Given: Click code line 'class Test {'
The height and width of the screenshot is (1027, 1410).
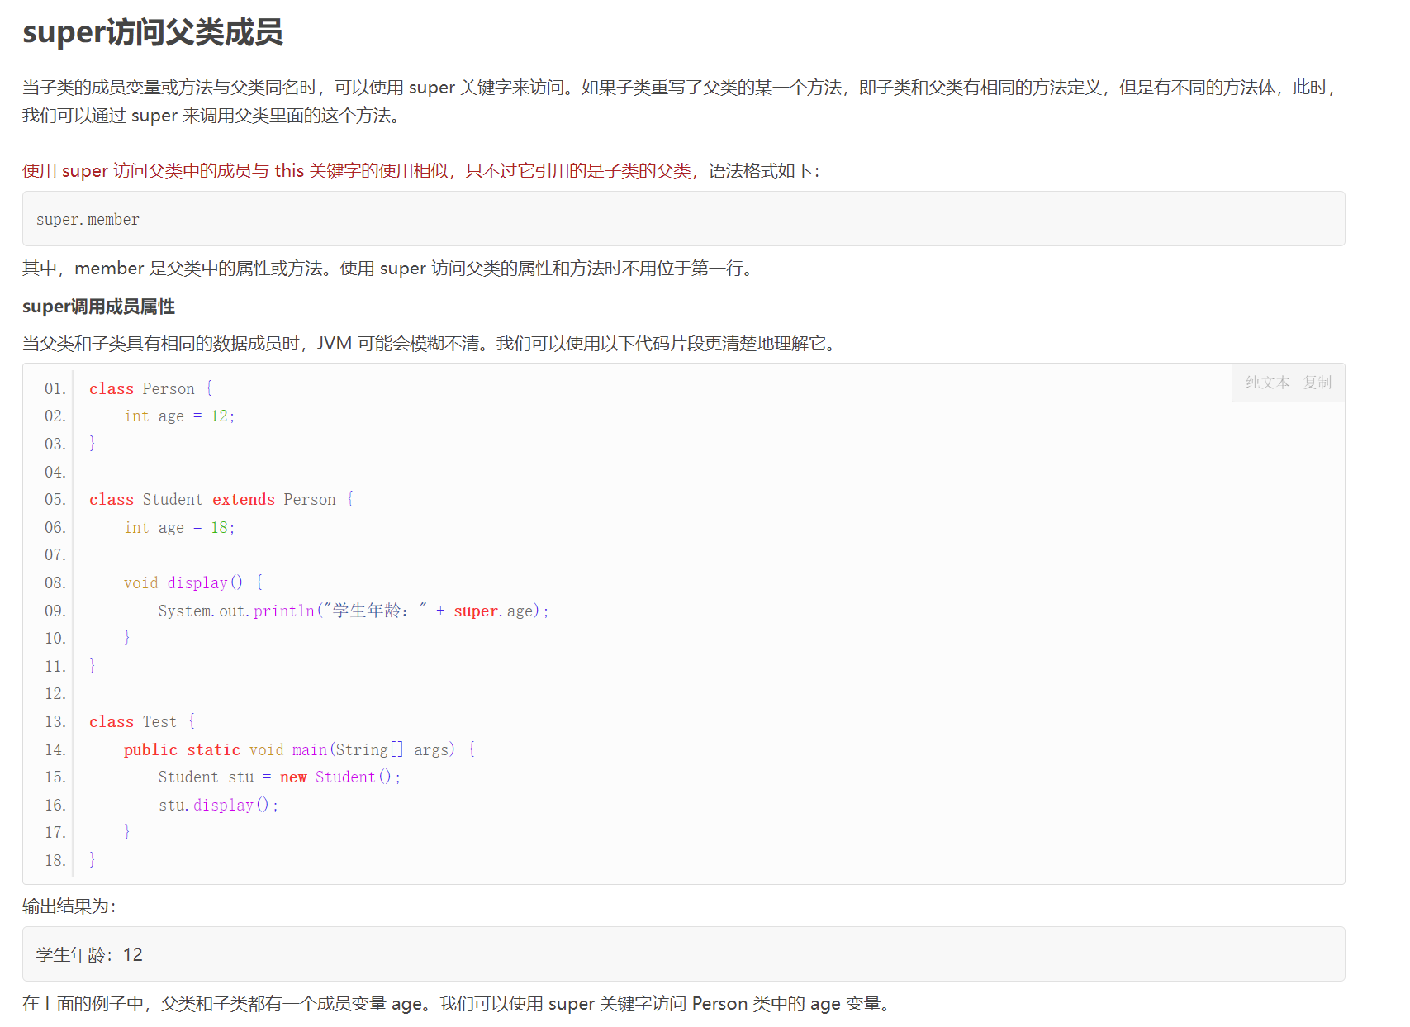Looking at the screenshot, I should click(x=142, y=721).
